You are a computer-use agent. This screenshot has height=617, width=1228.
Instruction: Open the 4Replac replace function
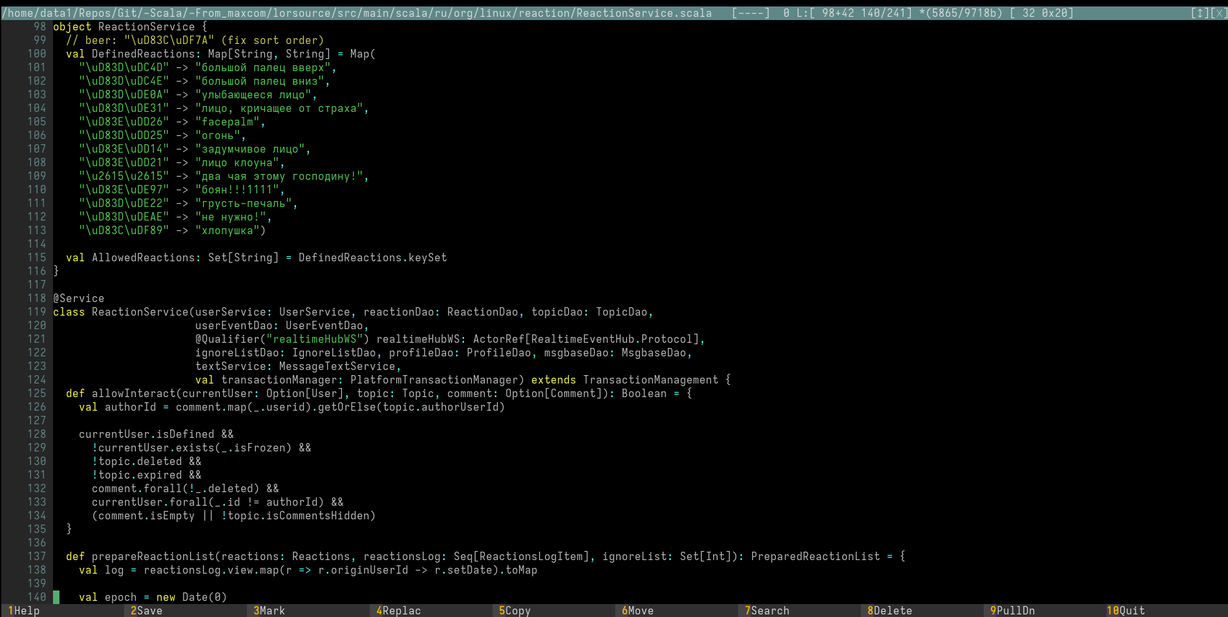point(398,611)
